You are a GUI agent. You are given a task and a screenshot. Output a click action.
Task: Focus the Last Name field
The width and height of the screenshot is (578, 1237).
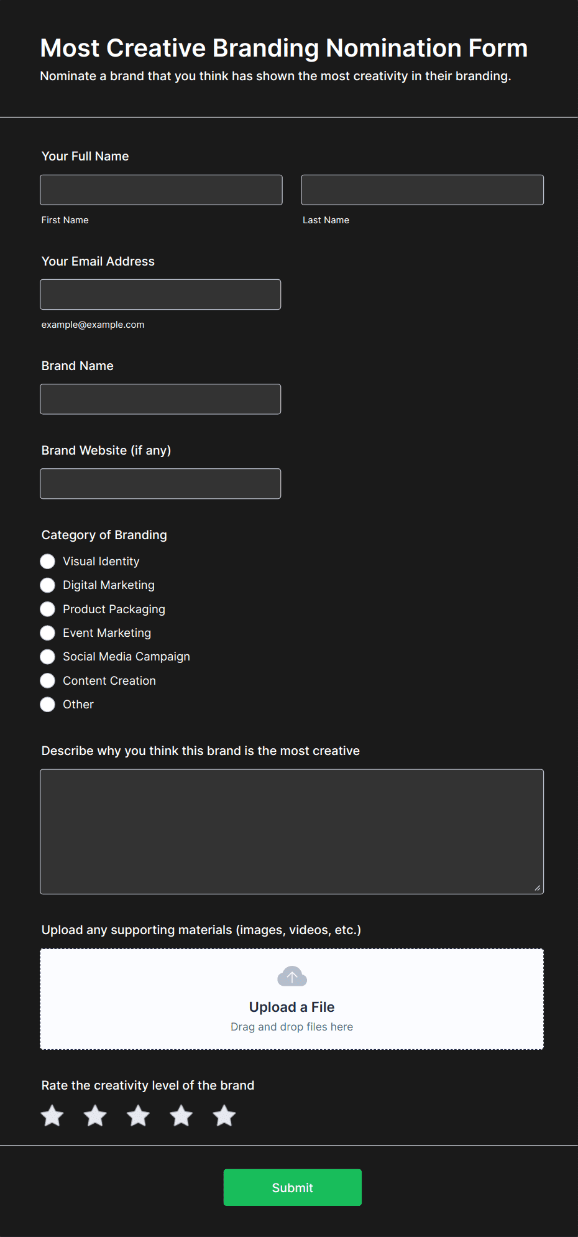point(422,189)
